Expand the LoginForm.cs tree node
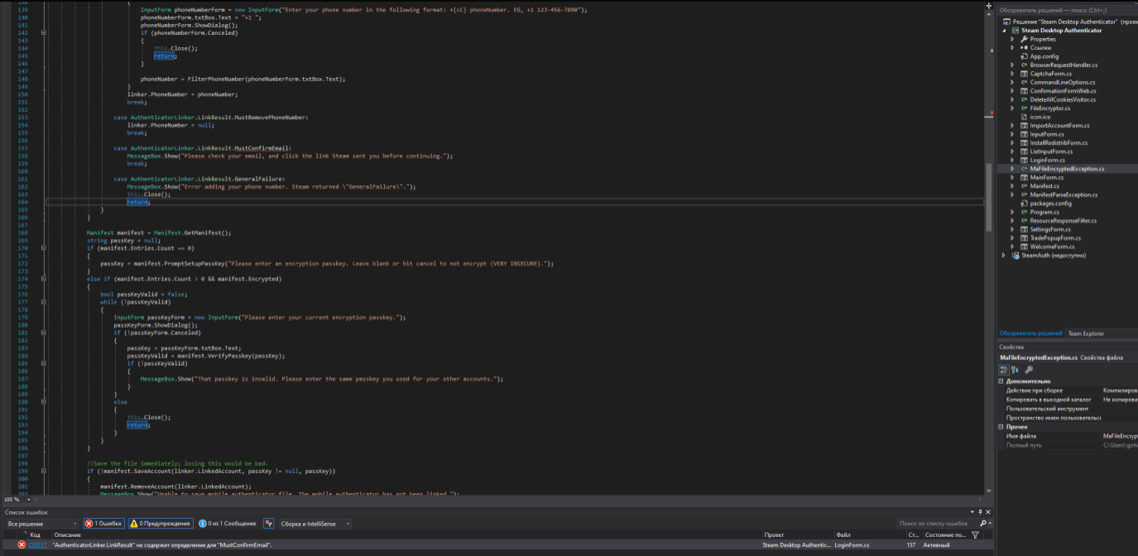 pyautogui.click(x=1012, y=161)
